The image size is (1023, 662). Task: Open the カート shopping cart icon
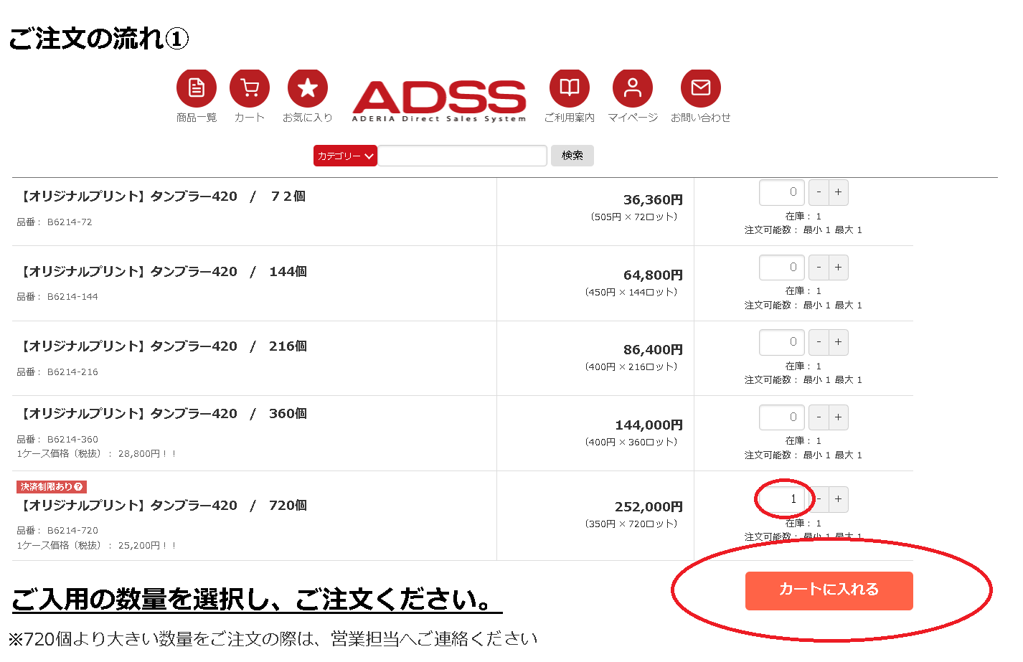[x=250, y=88]
